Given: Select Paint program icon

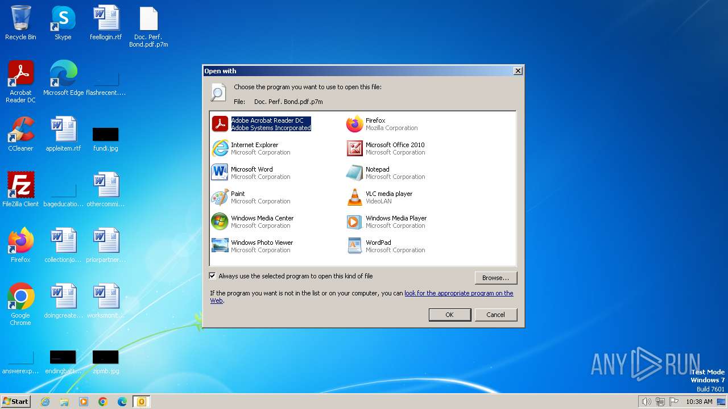Looking at the screenshot, I should (220, 197).
